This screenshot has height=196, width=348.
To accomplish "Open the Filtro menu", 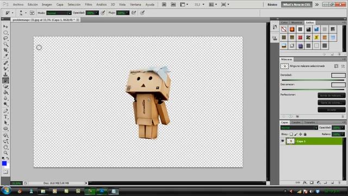I will click(x=88, y=4).
